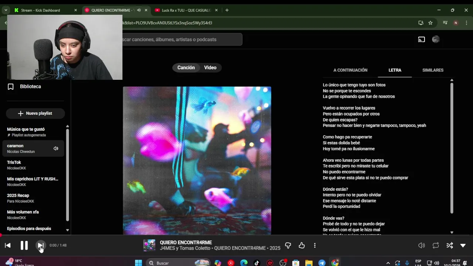Viewport: 473px width, 266px height.
Task: Open the caramon playlist
Action: (x=33, y=149)
